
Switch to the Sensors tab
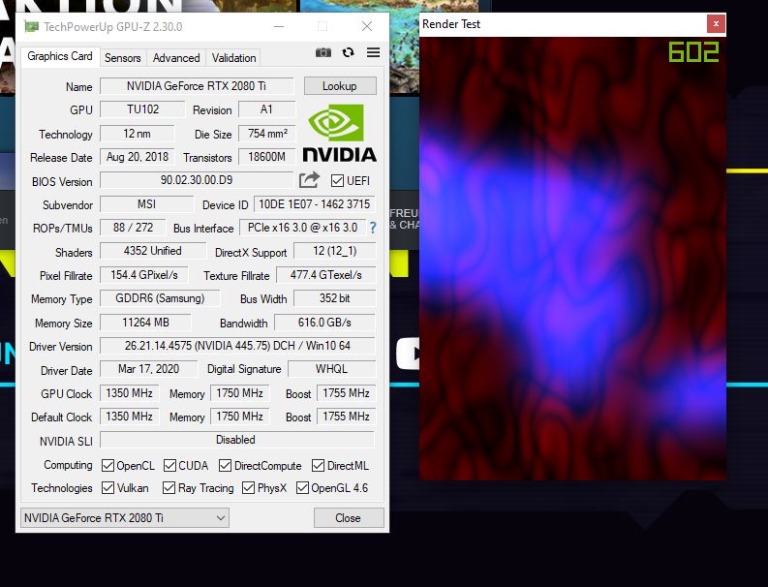122,58
